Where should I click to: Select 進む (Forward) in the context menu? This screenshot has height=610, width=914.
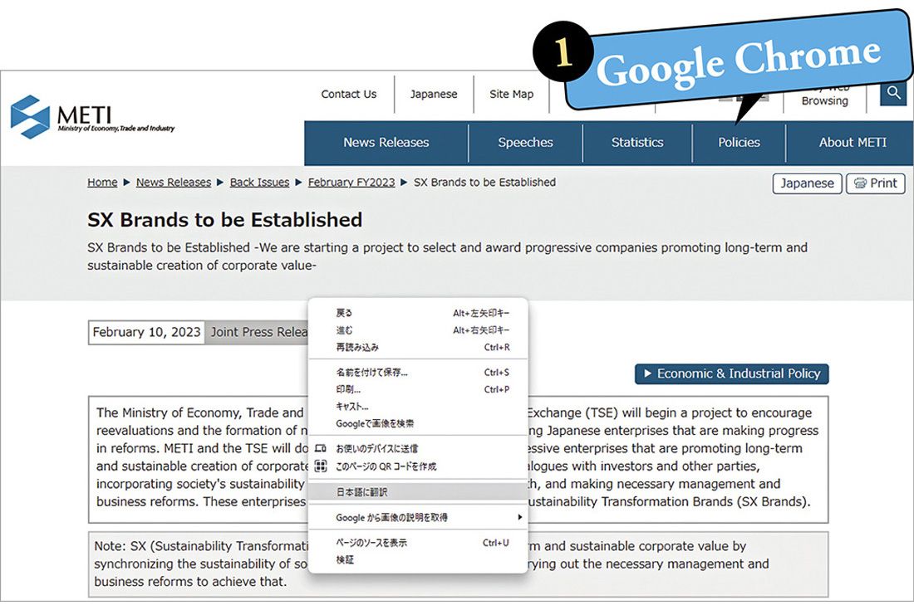pyautogui.click(x=418, y=330)
